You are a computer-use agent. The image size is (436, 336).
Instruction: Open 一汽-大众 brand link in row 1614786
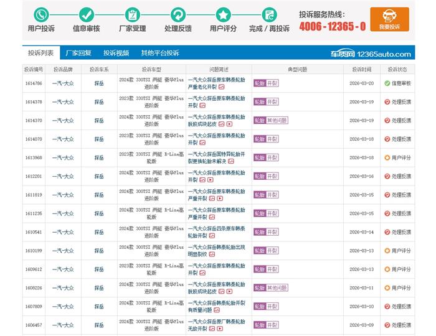click(x=62, y=83)
